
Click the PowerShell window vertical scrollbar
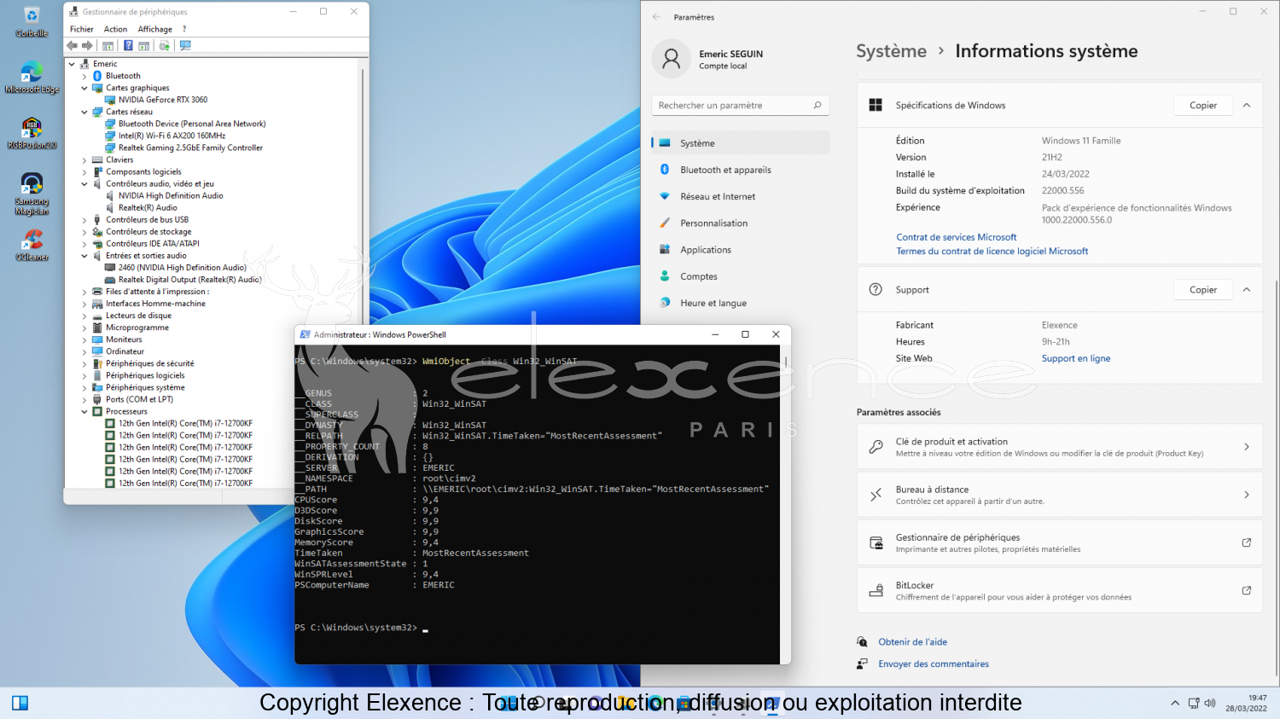click(x=785, y=504)
